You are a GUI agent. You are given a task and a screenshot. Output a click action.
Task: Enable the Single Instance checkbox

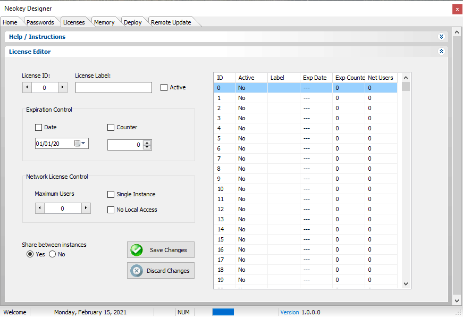tap(111, 194)
